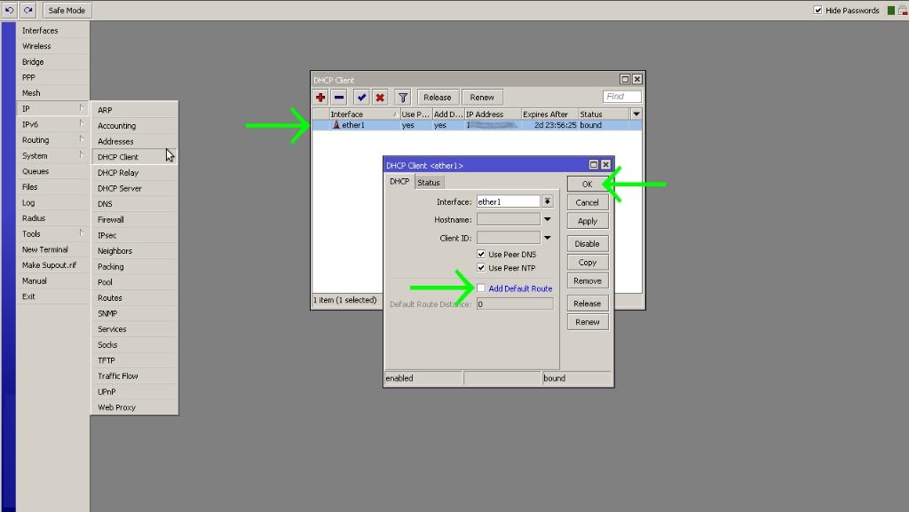
Task: Click the Safe Mode button
Action: tap(66, 11)
